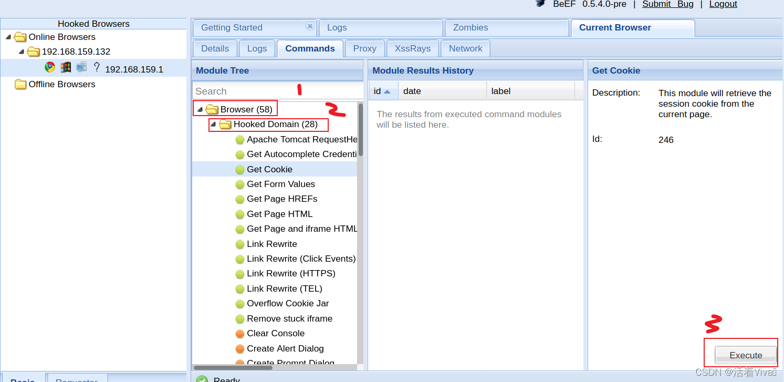Click the Execute button
This screenshot has width=784, height=382.
tap(746, 355)
